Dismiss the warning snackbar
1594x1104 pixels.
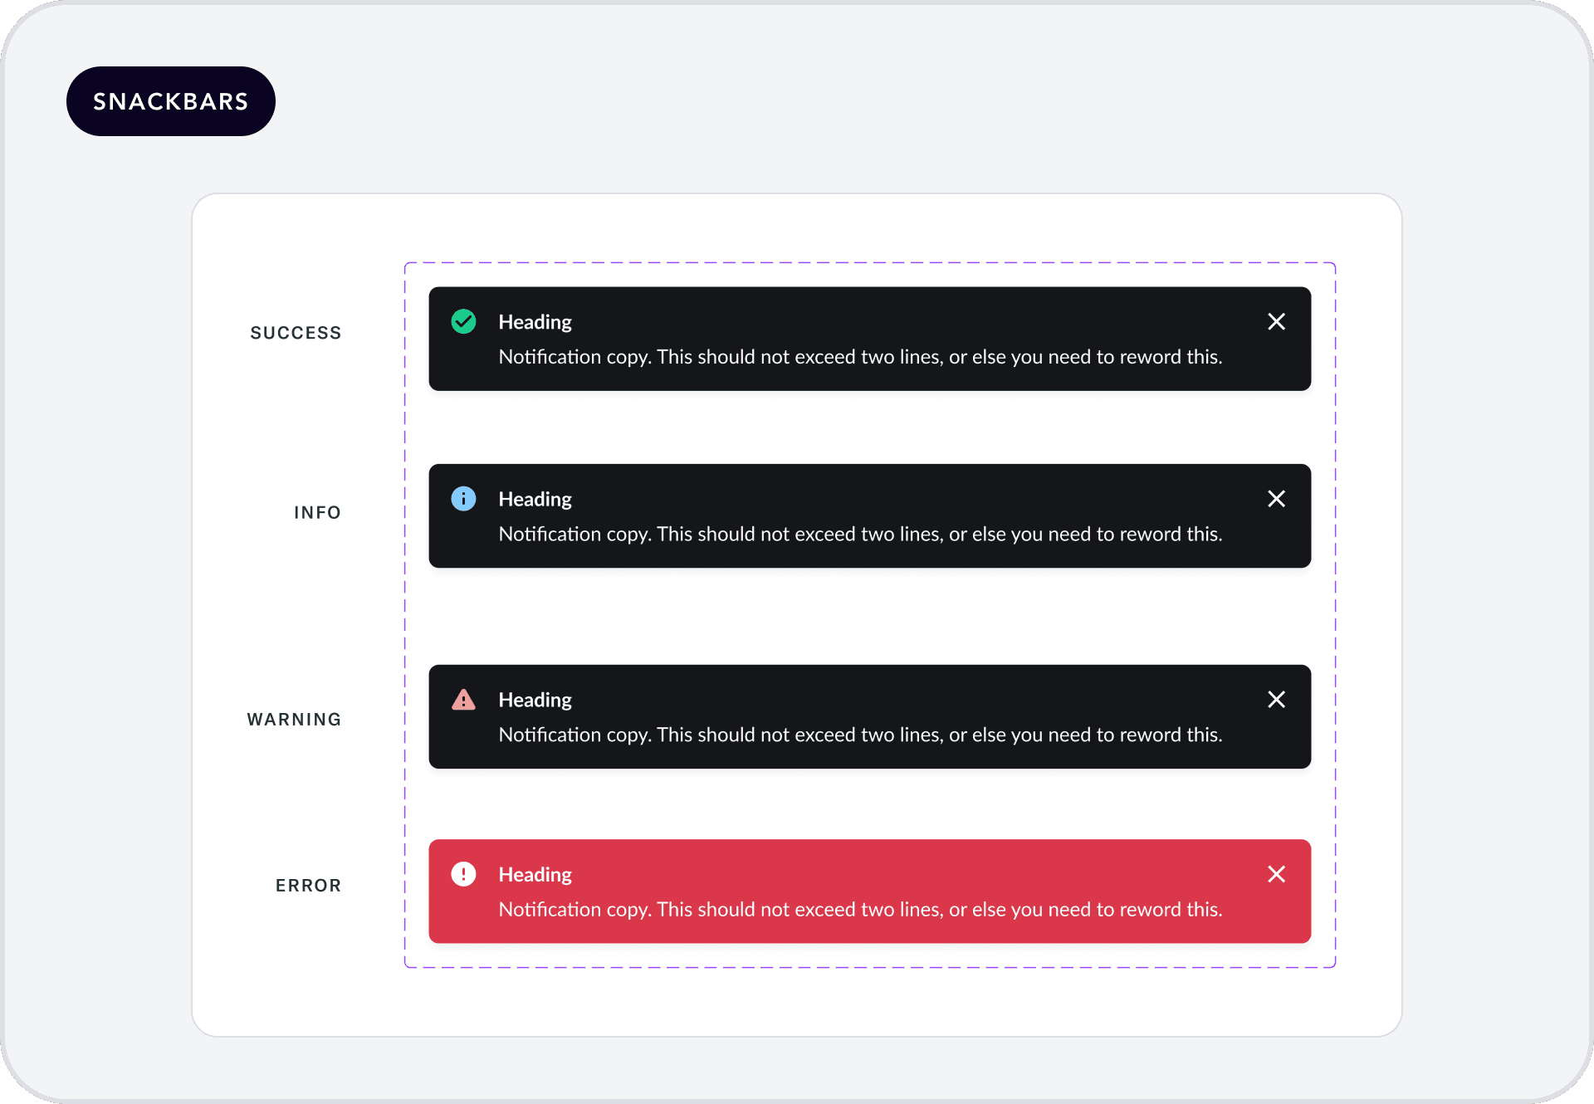coord(1277,700)
